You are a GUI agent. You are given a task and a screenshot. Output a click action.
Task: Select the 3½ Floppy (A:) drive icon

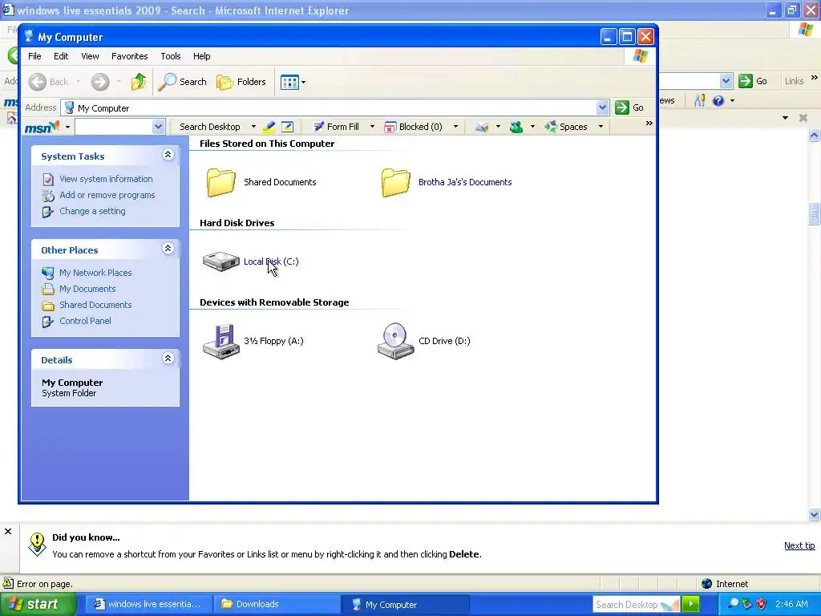coord(221,341)
